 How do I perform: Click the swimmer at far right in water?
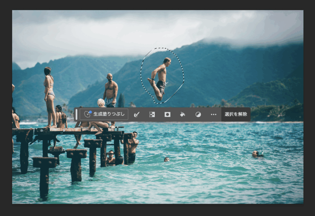tap(256, 154)
